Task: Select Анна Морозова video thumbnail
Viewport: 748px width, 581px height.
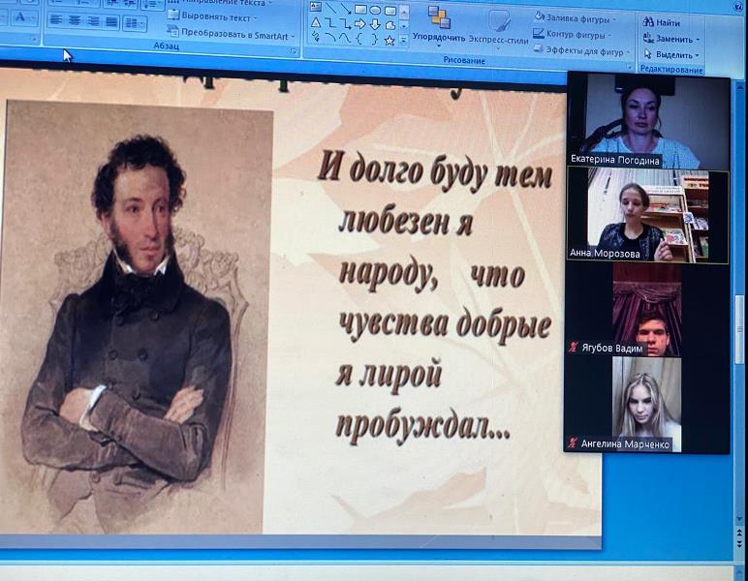Action: pyautogui.click(x=646, y=215)
